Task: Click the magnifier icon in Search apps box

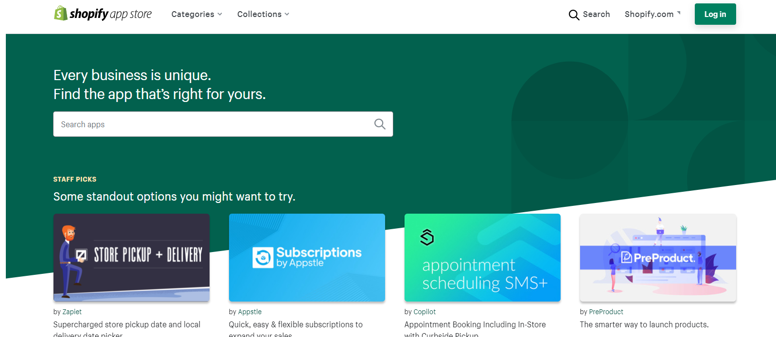Action: point(380,124)
